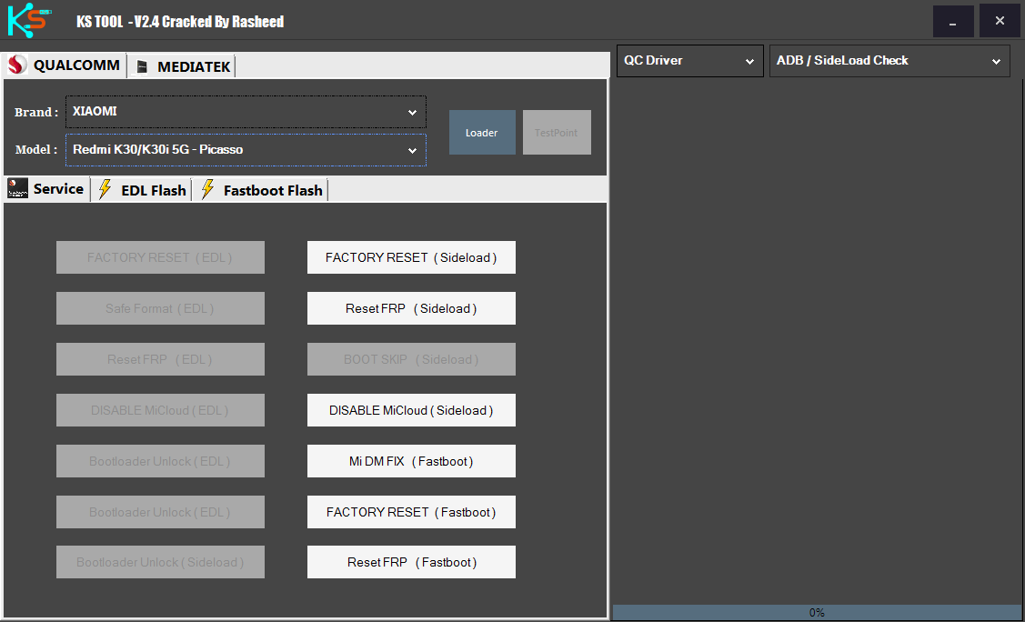1025x622 pixels.
Task: Open the Model dropdown showing Redmi K30
Action: click(x=246, y=150)
